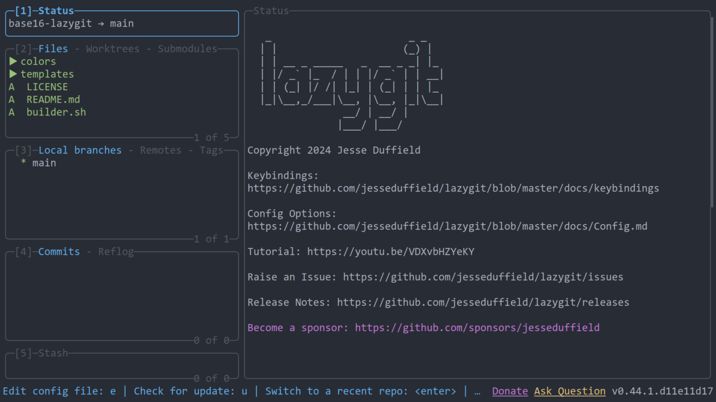
Task: Click the Ask Question link
Action: coord(570,391)
